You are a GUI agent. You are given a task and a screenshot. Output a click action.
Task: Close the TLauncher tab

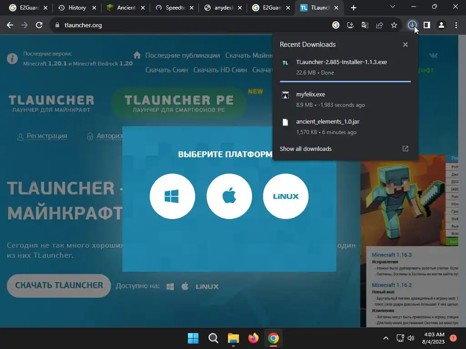pyautogui.click(x=336, y=8)
